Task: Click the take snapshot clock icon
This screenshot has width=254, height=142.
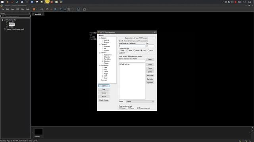Action: (x=47, y=9)
